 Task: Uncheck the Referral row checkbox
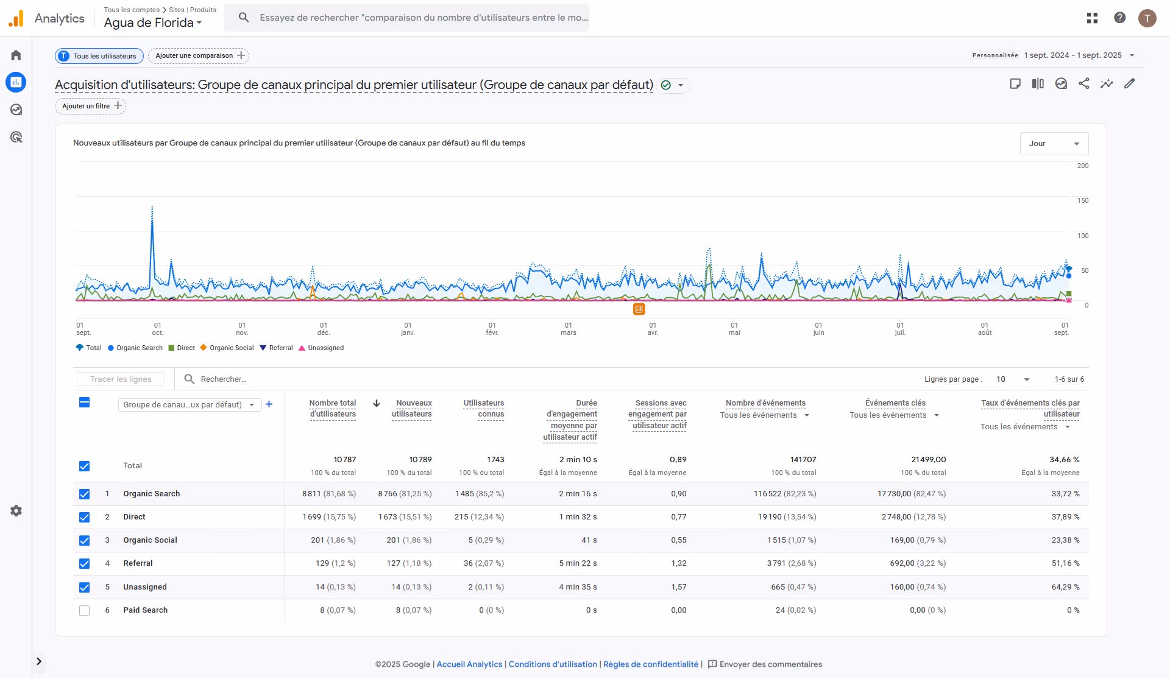[85, 563]
